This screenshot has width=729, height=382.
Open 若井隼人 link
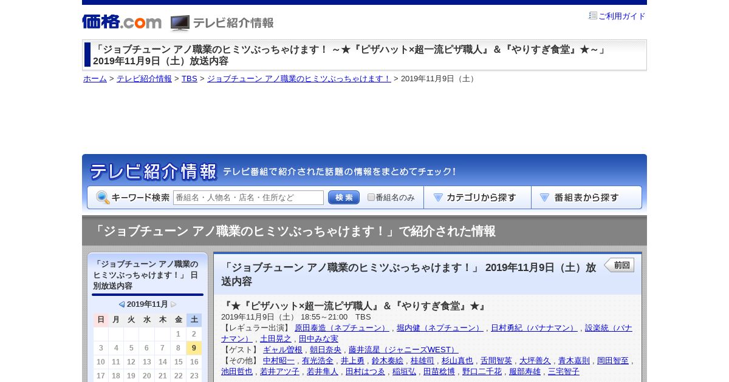[323, 372]
